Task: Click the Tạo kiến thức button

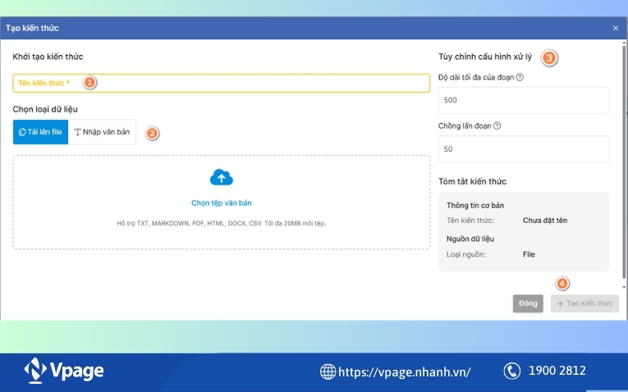Action: click(584, 303)
